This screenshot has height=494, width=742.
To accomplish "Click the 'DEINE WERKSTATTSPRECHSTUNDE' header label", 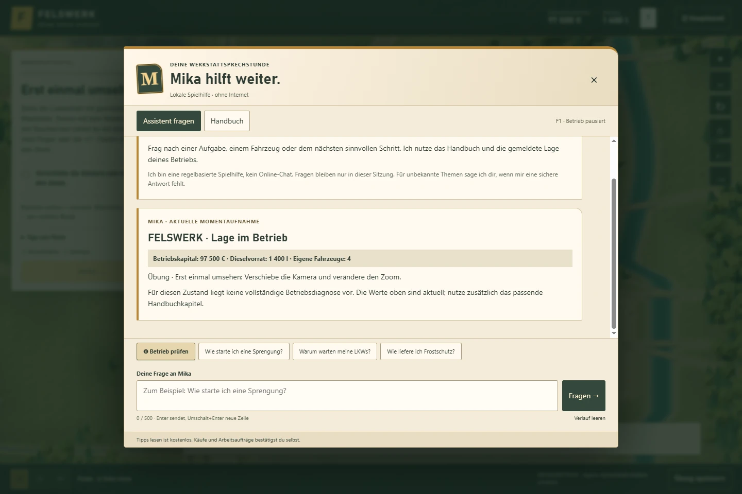I will pyautogui.click(x=220, y=64).
